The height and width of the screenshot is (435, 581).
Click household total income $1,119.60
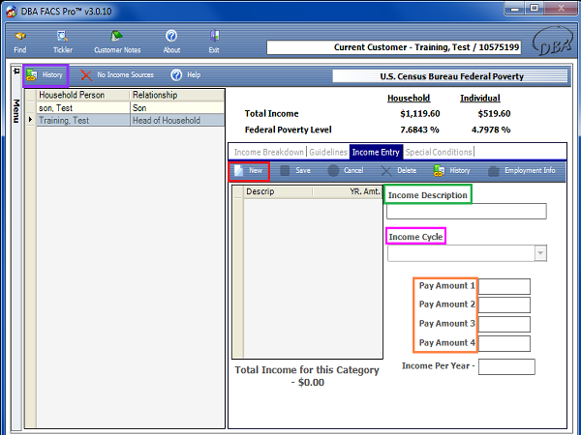tap(420, 113)
